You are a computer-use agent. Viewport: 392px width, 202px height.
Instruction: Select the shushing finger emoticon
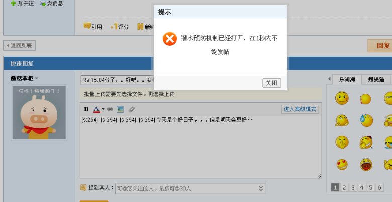[x=342, y=142]
